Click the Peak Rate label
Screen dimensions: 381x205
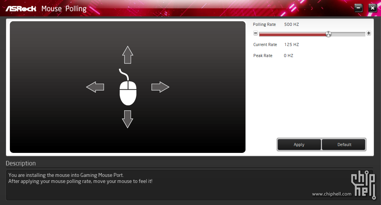[x=263, y=56]
